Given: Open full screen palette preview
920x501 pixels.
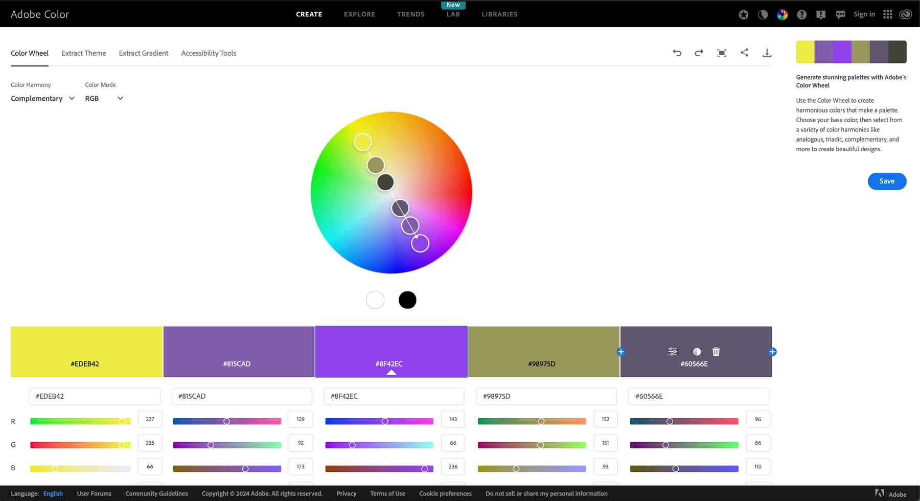Looking at the screenshot, I should tap(721, 53).
